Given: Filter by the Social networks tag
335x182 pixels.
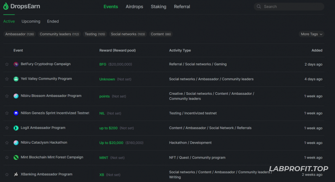Looking at the screenshot, I should click(128, 34).
